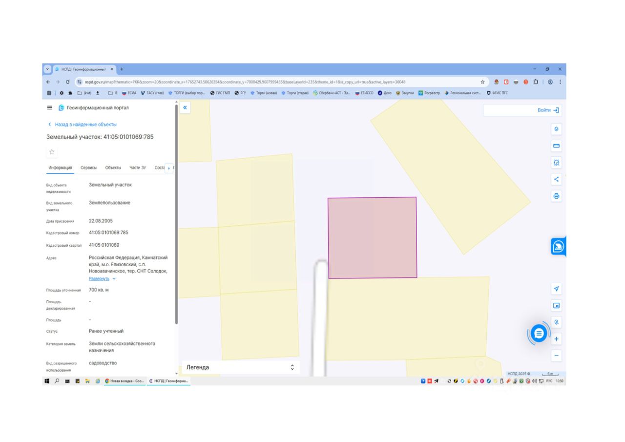Open the hamburger menu of the portal
The width and height of the screenshot is (625, 442).
50,107
